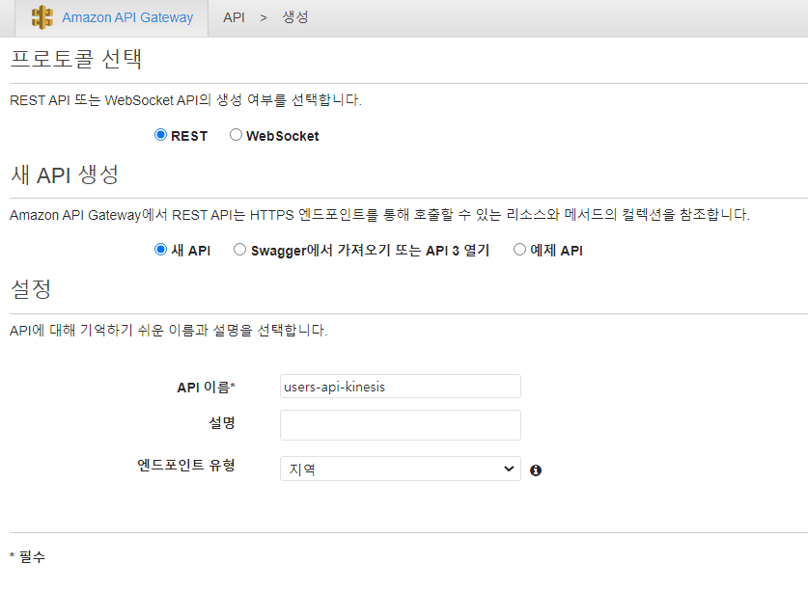Choose Swagger에서 가져오기 또는 API 3 열기

pos(239,250)
